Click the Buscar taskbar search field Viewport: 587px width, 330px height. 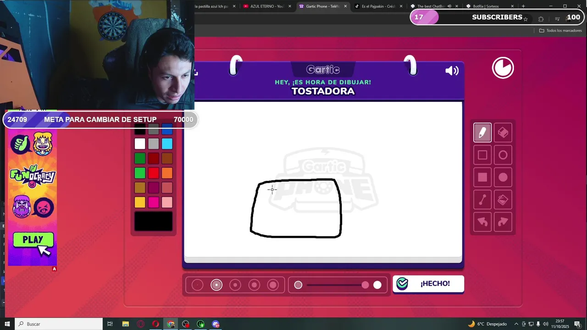coord(59,324)
